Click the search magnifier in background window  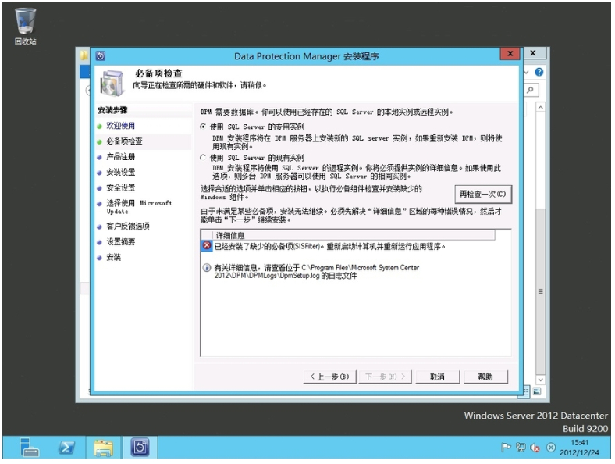click(x=531, y=91)
